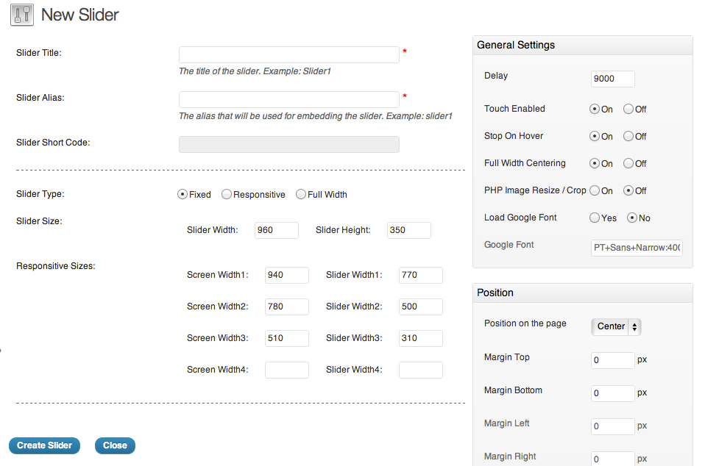Click the Margin Top input field
Viewport: 719px width, 466px height.
(612, 360)
